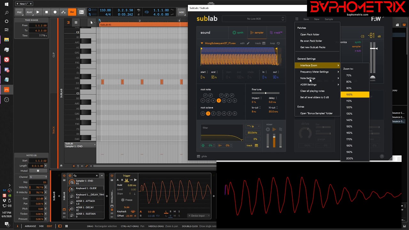The width and height of the screenshot is (409, 230).
Task: Toggle sample keyboard track icon
Action: coord(264,43)
